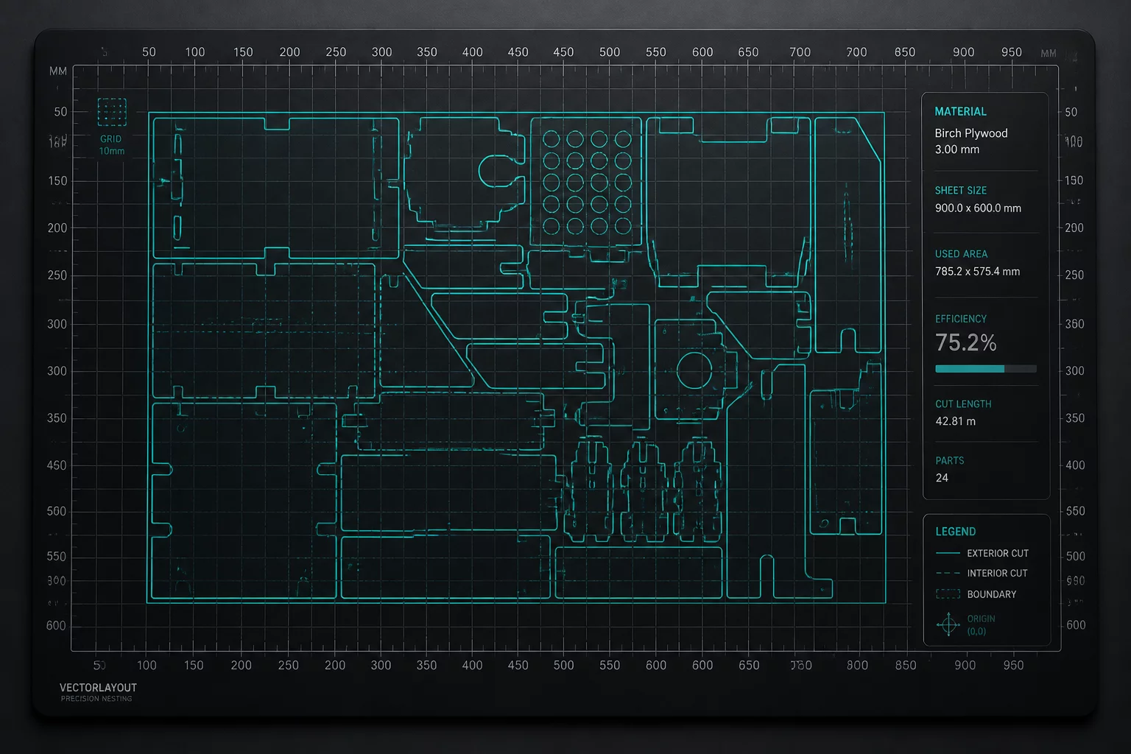
Task: Click the LEGEND heading
Action: tap(955, 532)
